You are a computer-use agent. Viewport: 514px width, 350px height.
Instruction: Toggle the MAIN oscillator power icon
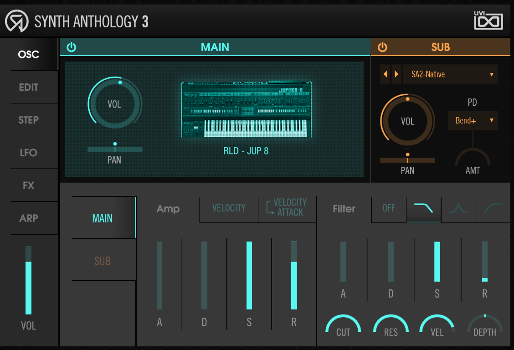(x=71, y=47)
